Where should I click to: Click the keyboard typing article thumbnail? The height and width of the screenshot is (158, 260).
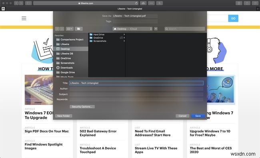[x=39, y=90]
